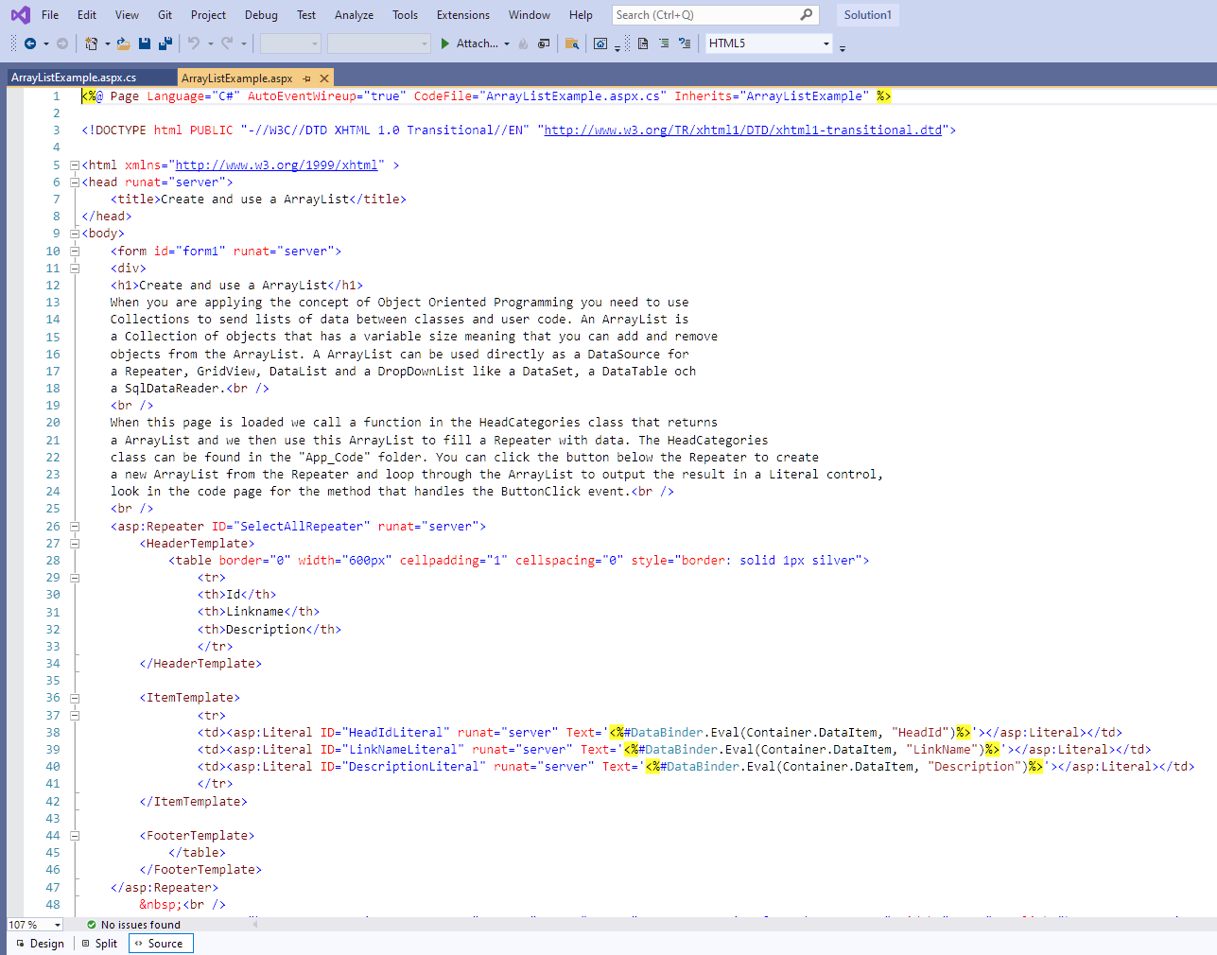Click the Find in Files folder icon

[572, 43]
